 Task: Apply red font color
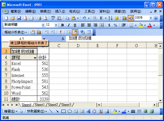pos(150,25)
